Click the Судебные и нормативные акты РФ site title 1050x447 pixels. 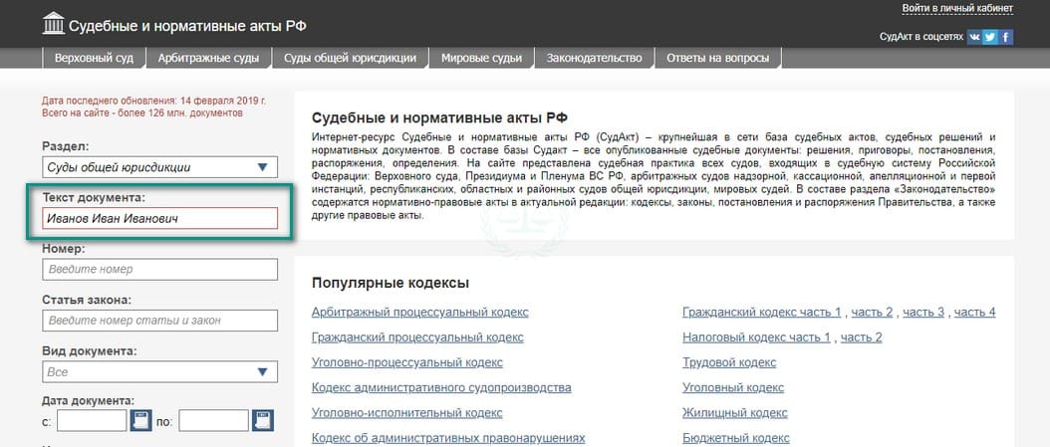[188, 26]
